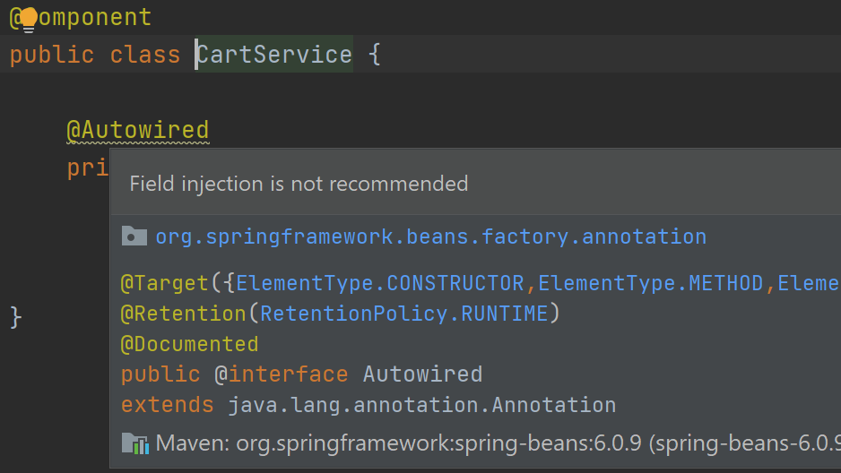Click the Autowired interface name in the tooltip

coord(422,374)
